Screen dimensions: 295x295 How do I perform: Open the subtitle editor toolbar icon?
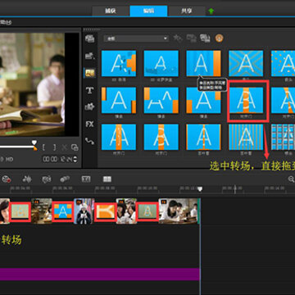86,179
